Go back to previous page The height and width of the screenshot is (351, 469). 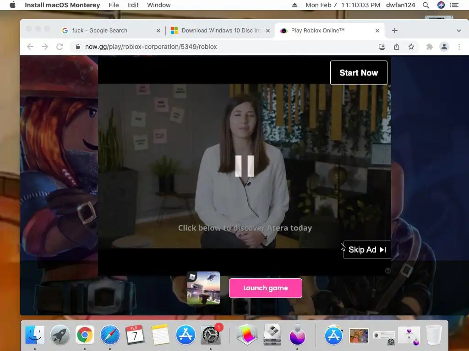(30, 47)
